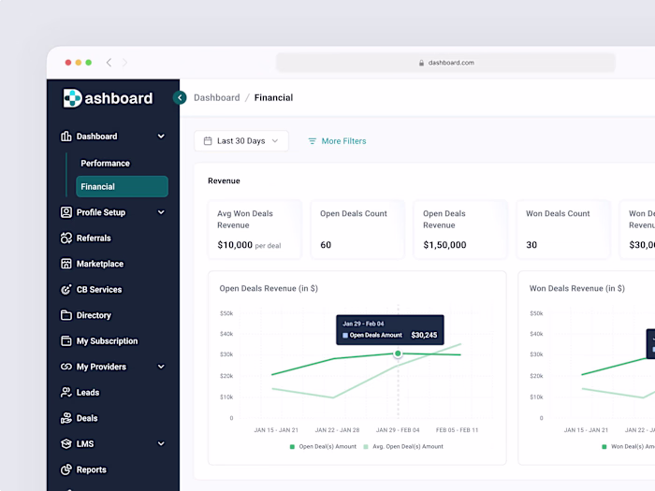The image size is (655, 491).
Task: Go to the Leads page
Action: [88, 393]
